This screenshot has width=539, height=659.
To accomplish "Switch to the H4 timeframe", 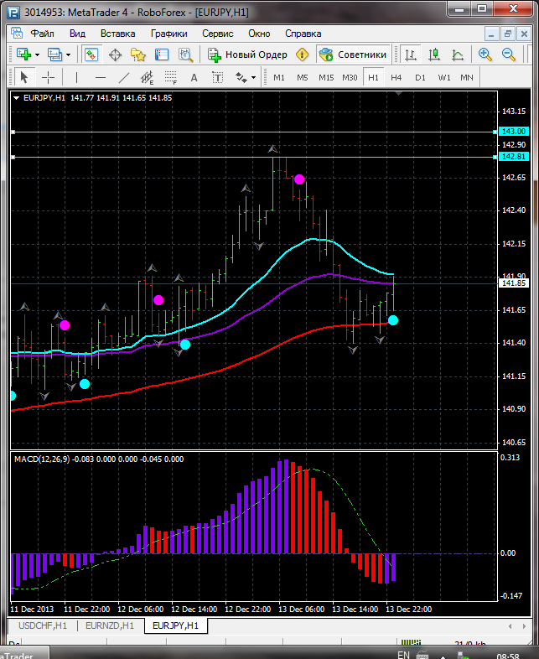I will (x=396, y=78).
